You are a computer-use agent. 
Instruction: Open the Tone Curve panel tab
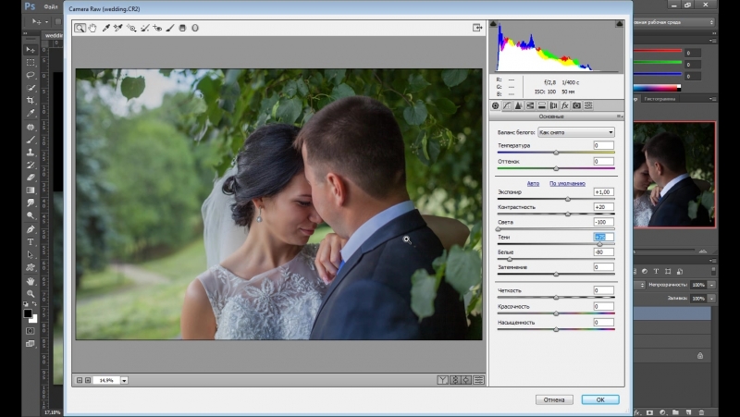tap(507, 105)
